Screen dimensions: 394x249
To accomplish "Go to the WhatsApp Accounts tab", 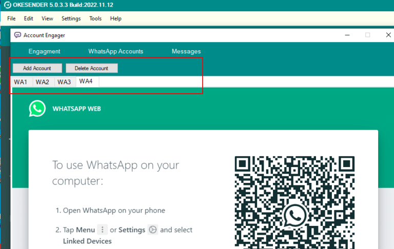I will point(115,51).
